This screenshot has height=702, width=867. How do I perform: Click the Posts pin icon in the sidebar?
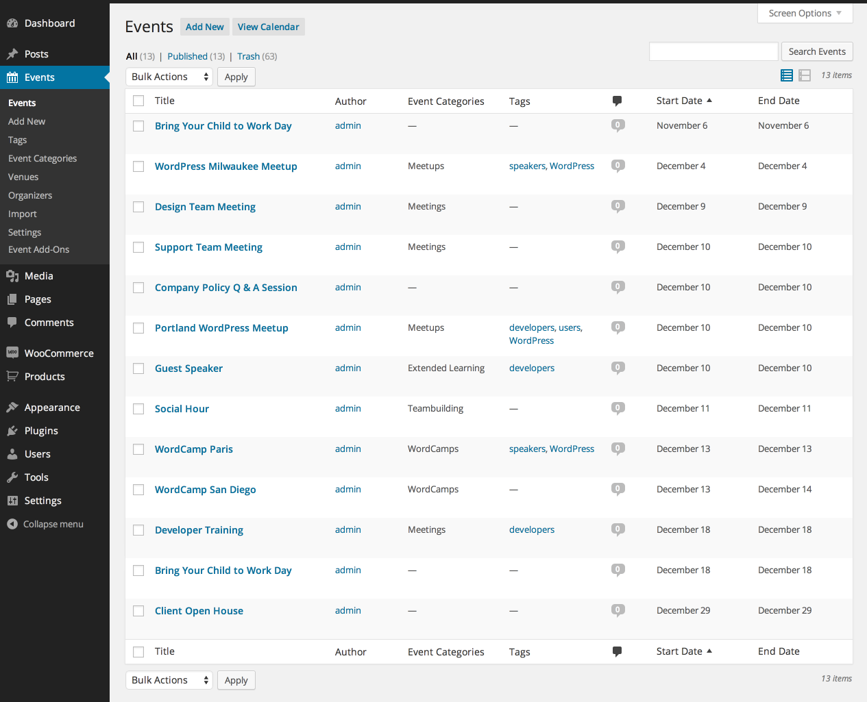(x=12, y=53)
